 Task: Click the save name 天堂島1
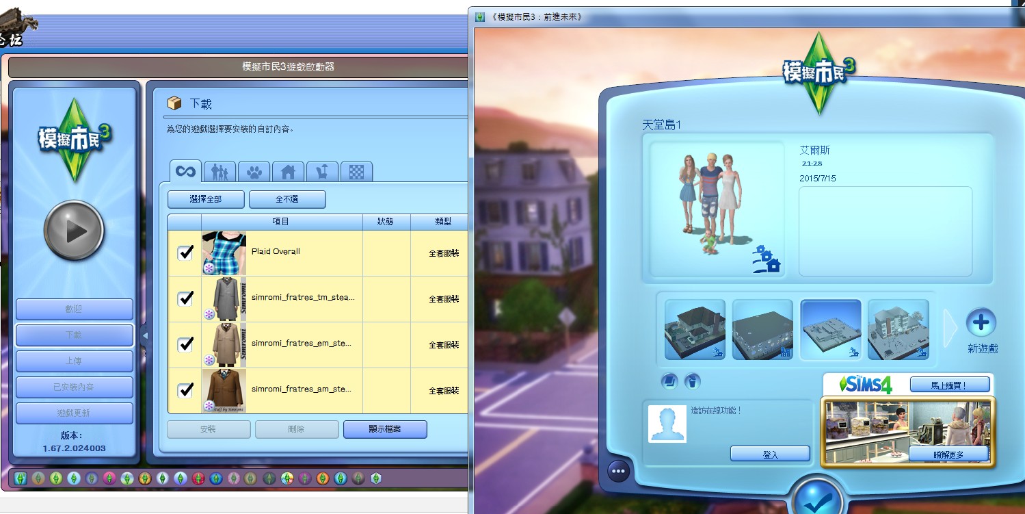pos(661,125)
